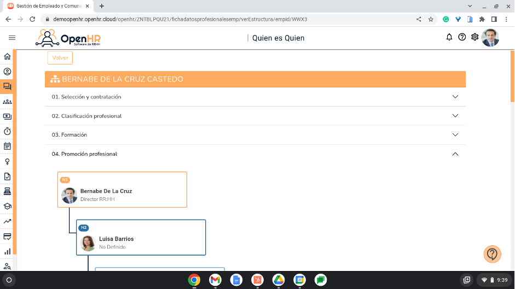Select Luisa Barrios org chart card
The width and height of the screenshot is (515, 289).
pyautogui.click(x=141, y=238)
